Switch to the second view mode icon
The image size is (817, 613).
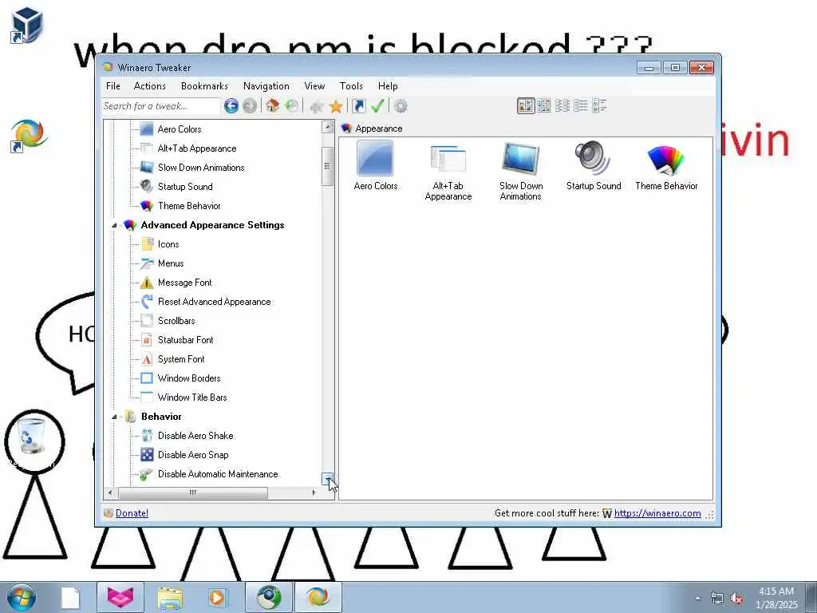coord(543,106)
